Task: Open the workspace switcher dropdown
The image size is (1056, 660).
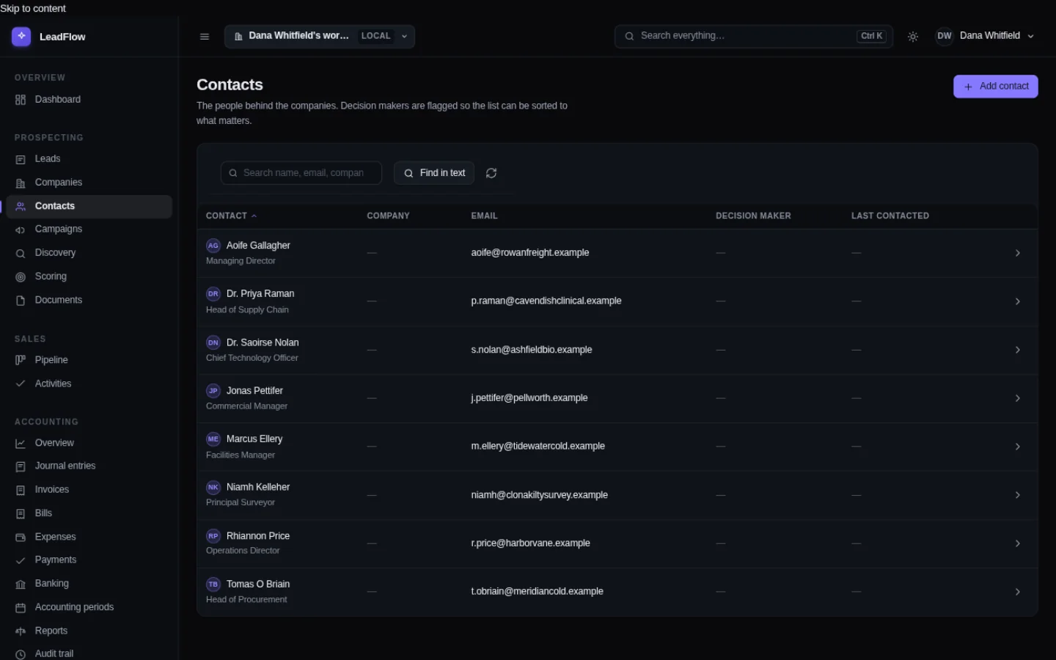Action: pos(320,36)
